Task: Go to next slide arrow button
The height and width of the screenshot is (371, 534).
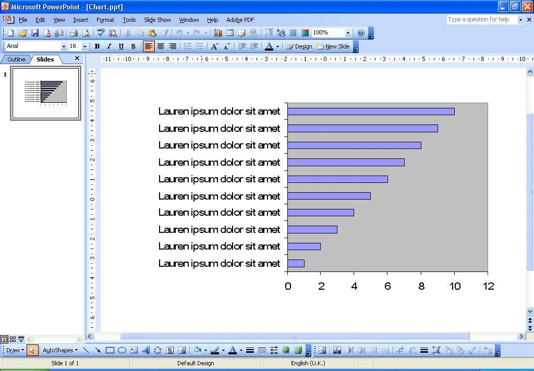Action: 530,328
